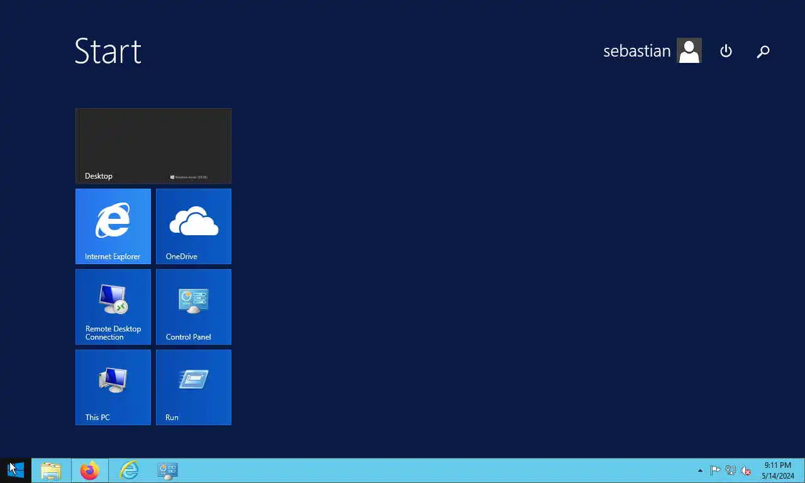Open the Run tile
This screenshot has height=483, width=805.
tap(194, 387)
